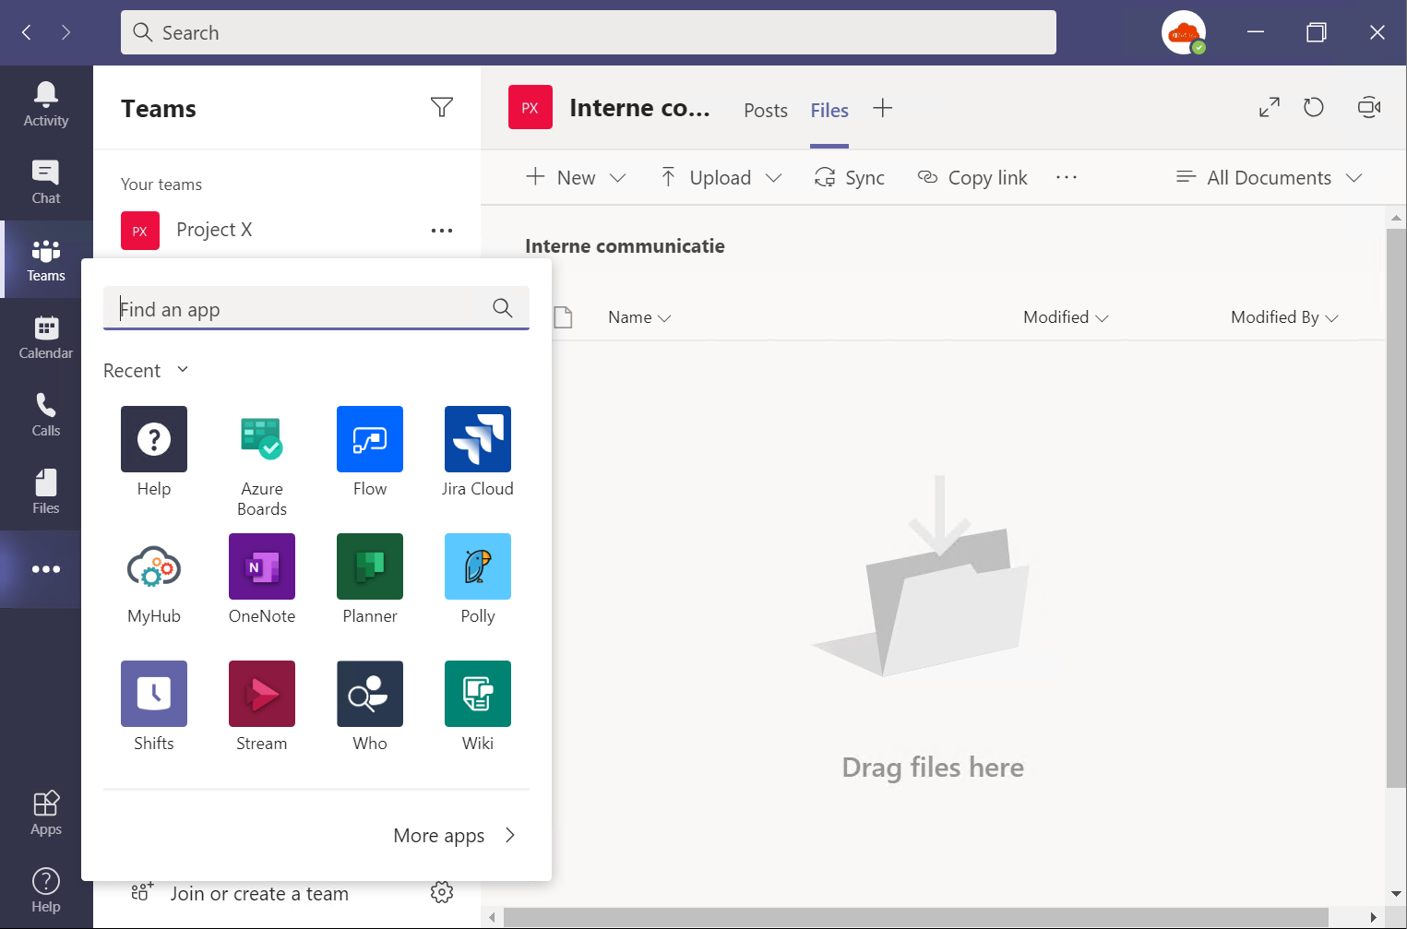The height and width of the screenshot is (929, 1407).
Task: Click the sidebar more apps ellipsis
Action: pos(46,569)
